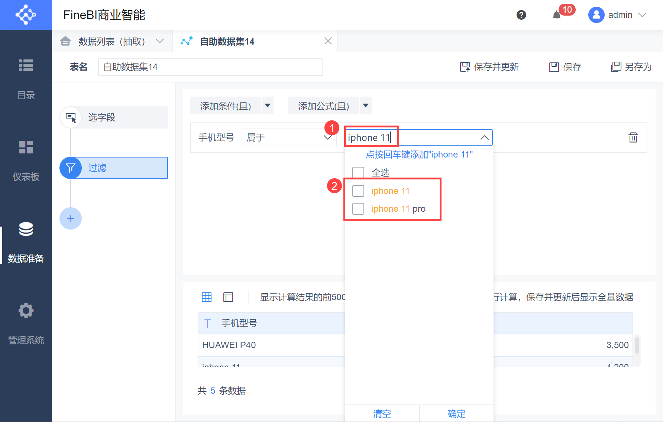The height and width of the screenshot is (422, 663).
Task: Click the 表名 text input field
Action: coord(210,67)
